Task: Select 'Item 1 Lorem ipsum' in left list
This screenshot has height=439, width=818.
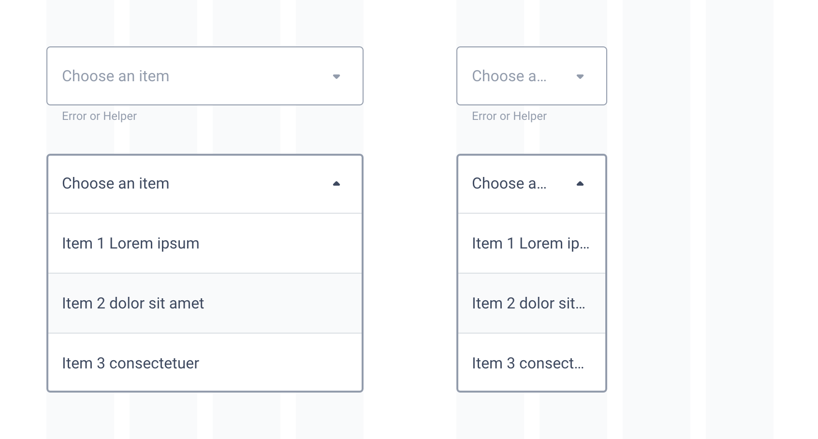Action: coord(205,243)
